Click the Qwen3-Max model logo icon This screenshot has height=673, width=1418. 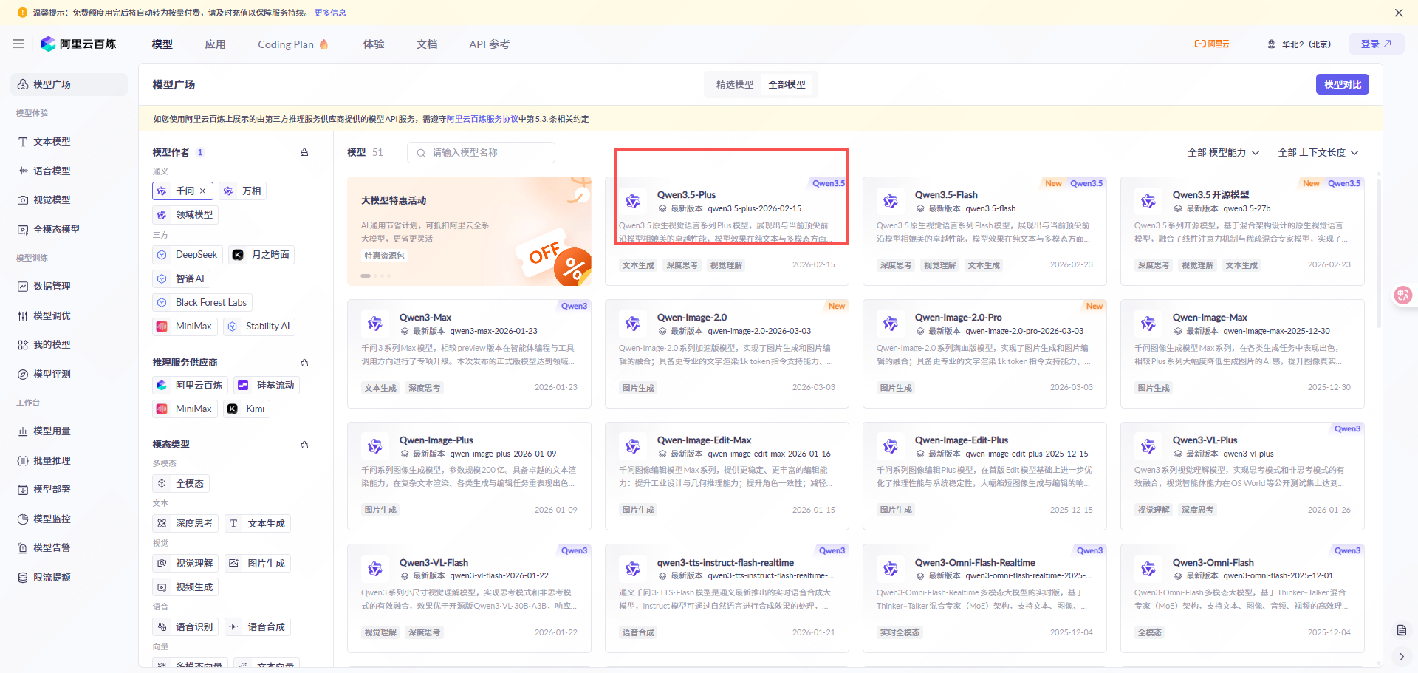tap(375, 324)
